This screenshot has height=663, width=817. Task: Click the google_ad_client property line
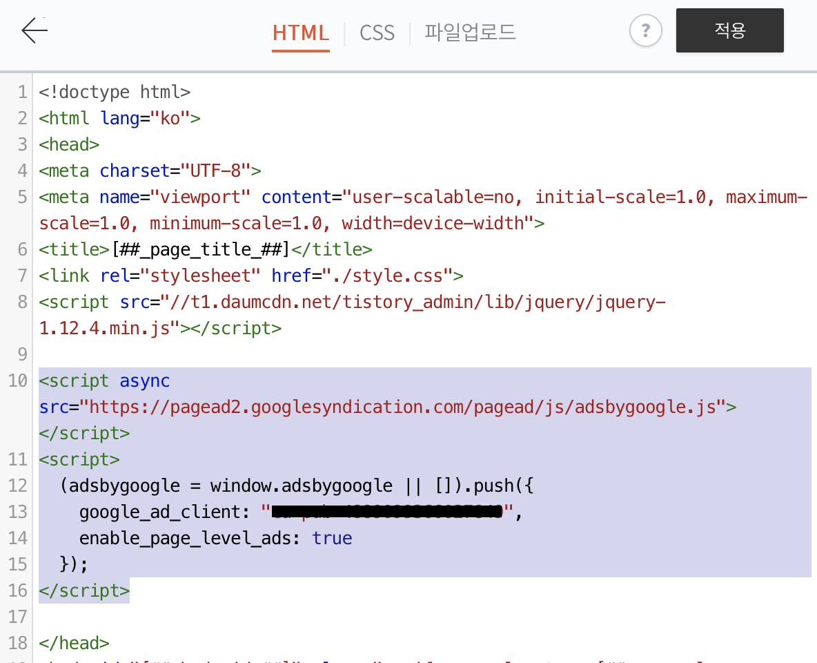pyautogui.click(x=301, y=512)
